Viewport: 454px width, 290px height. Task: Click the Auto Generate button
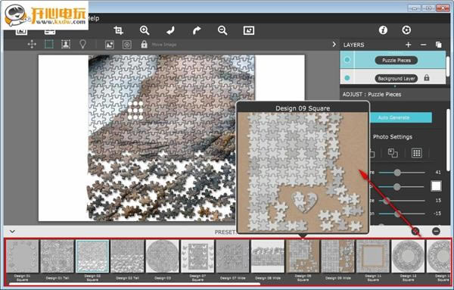coord(400,117)
